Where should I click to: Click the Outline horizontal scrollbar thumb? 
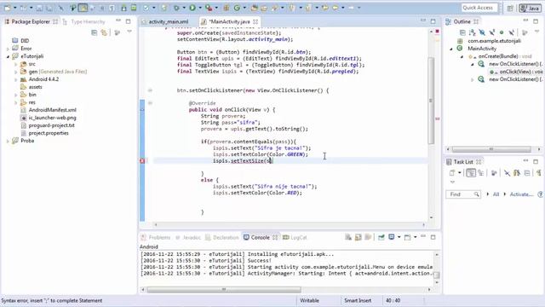coord(491,149)
